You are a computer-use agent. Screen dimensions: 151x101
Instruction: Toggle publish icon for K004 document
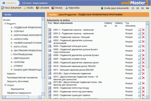tap(50, 46)
